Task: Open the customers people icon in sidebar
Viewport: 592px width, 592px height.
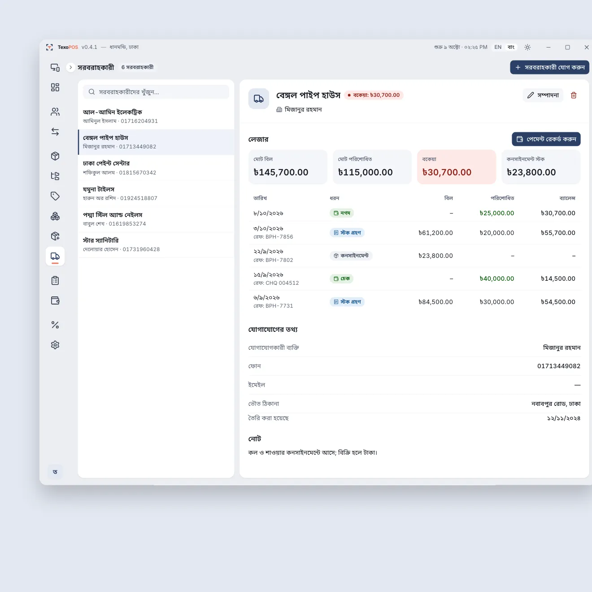Action: [x=55, y=112]
